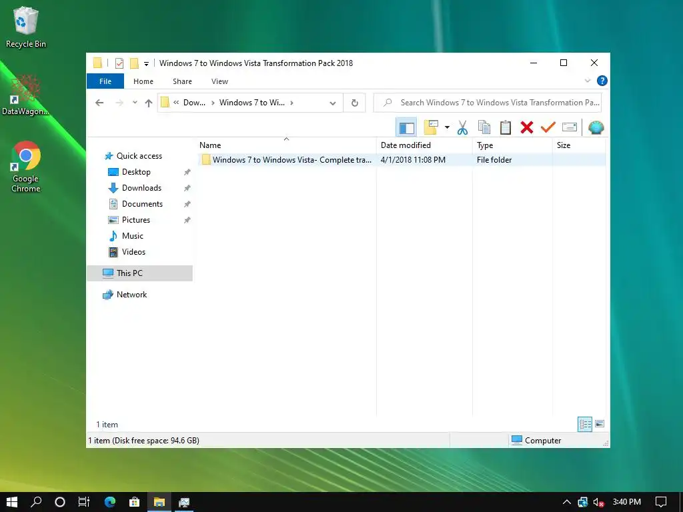Open the Action Center notifications icon
This screenshot has height=512, width=683.
point(661,502)
